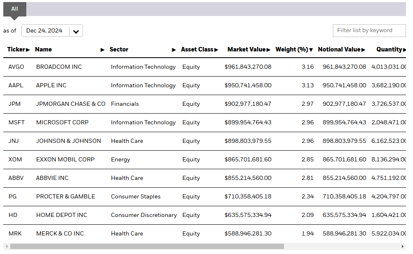413x254 pixels.
Task: Sort by the Sector column header
Action: tap(119, 49)
